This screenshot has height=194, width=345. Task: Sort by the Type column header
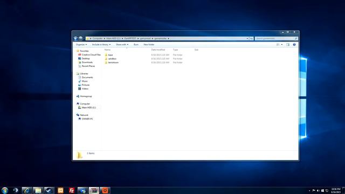click(x=175, y=50)
